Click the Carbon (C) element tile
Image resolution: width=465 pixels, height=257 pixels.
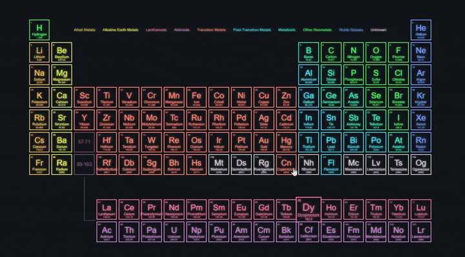pos(331,52)
